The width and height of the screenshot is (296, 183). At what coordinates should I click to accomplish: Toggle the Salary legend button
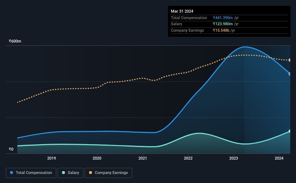tap(70, 173)
